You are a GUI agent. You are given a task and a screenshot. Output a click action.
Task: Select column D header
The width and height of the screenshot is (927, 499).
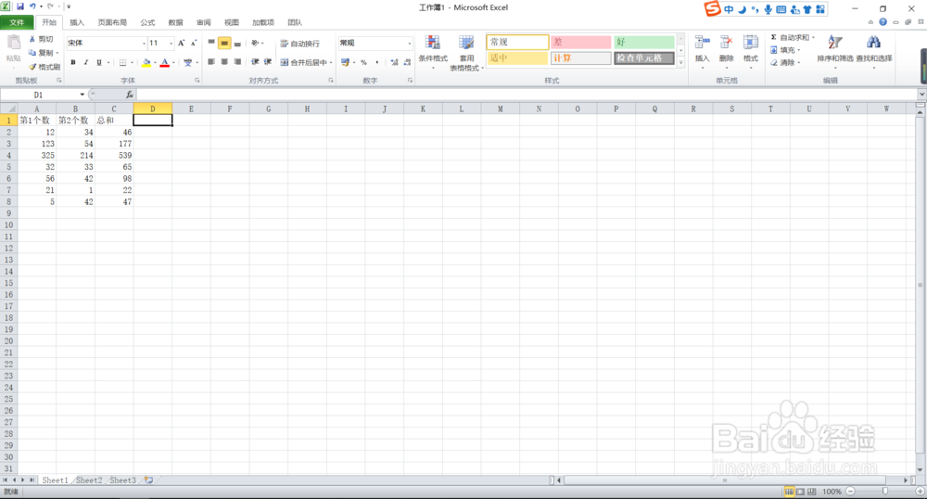pyautogui.click(x=153, y=109)
